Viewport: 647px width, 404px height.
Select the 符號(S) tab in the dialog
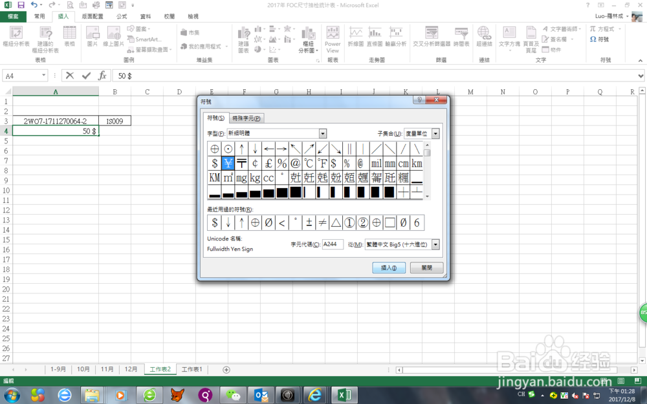pyautogui.click(x=216, y=118)
